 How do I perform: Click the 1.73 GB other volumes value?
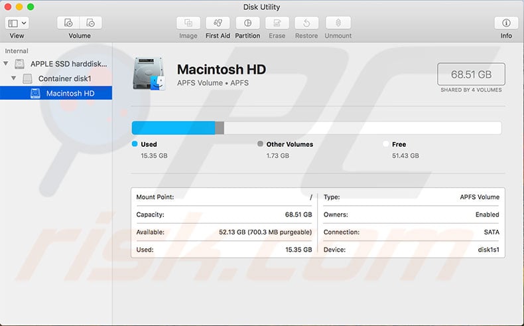point(278,156)
